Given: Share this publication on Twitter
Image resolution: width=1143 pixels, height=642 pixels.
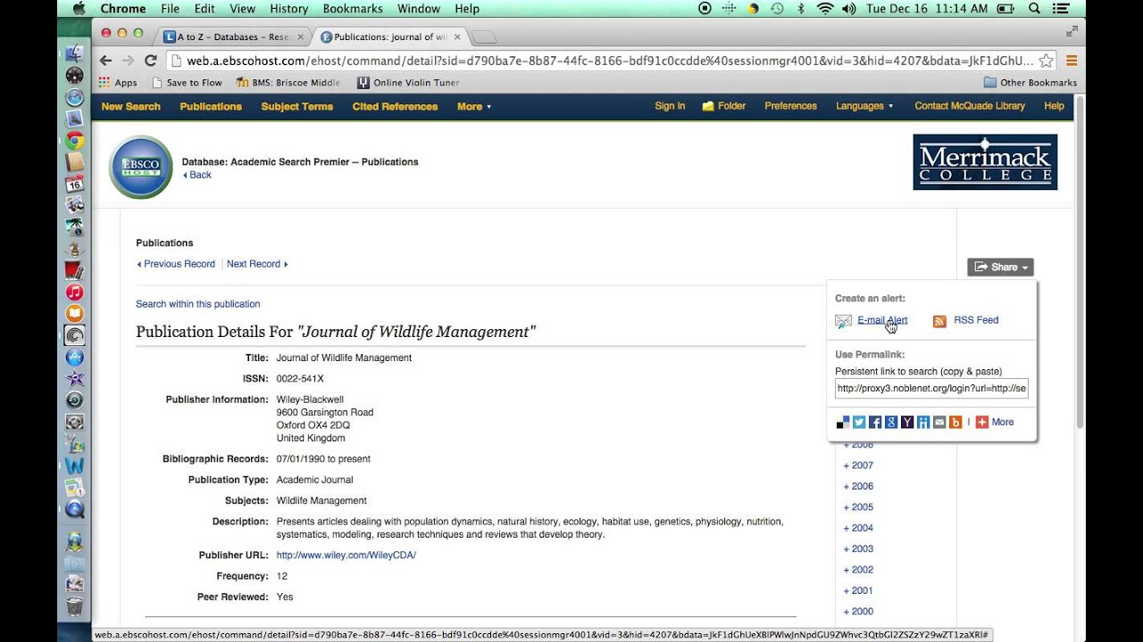Looking at the screenshot, I should point(859,422).
